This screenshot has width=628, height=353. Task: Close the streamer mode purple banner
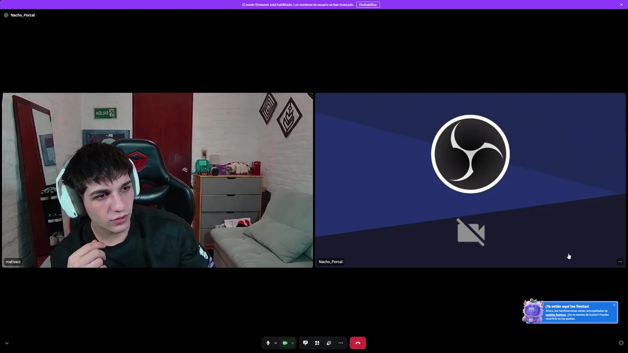pyautogui.click(x=621, y=4)
